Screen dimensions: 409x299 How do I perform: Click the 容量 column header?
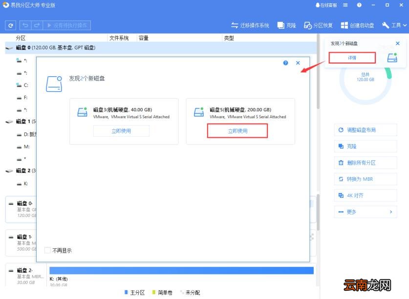[x=144, y=38]
